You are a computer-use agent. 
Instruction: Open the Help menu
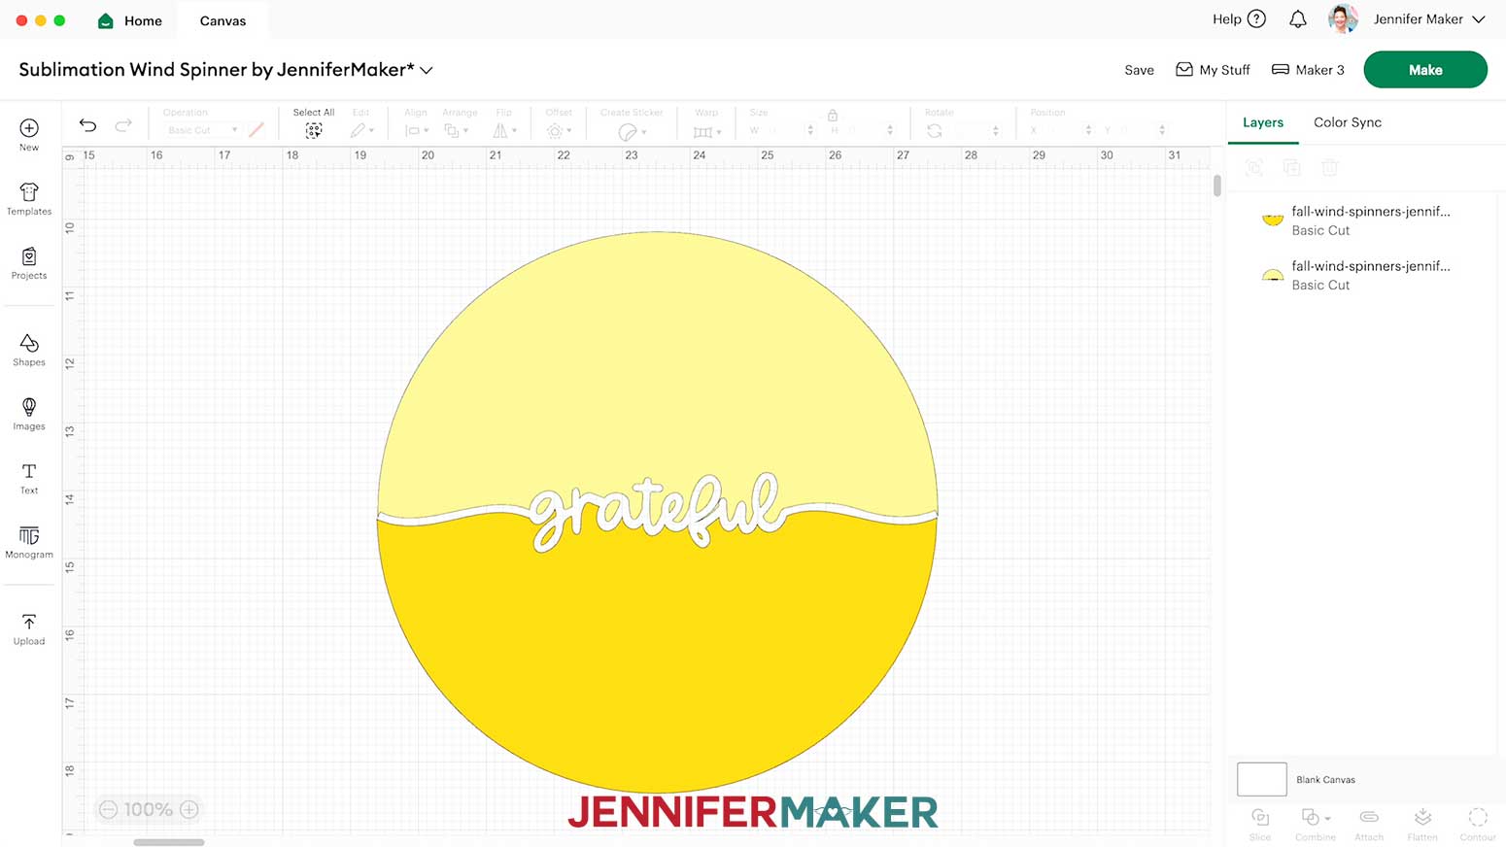click(x=1239, y=19)
